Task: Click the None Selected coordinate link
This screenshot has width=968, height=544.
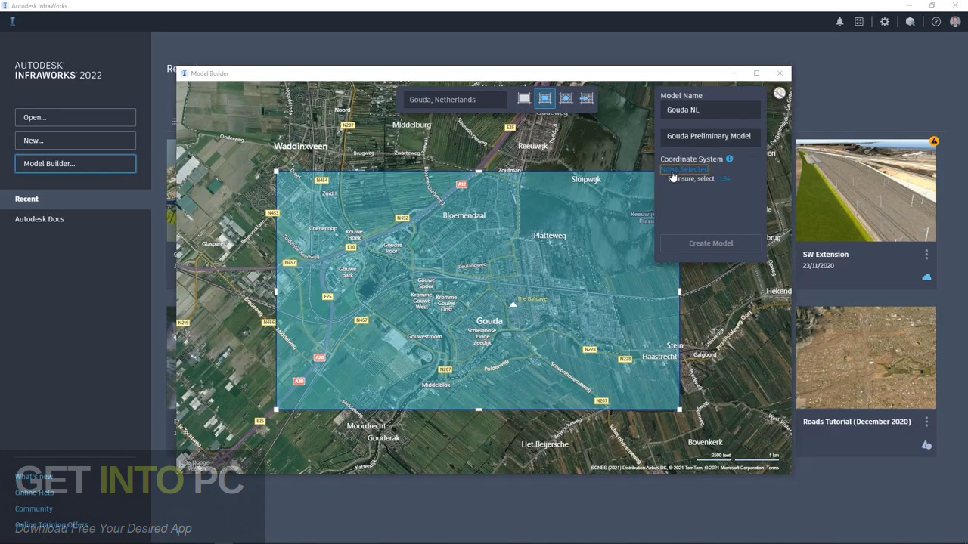Action: (684, 170)
